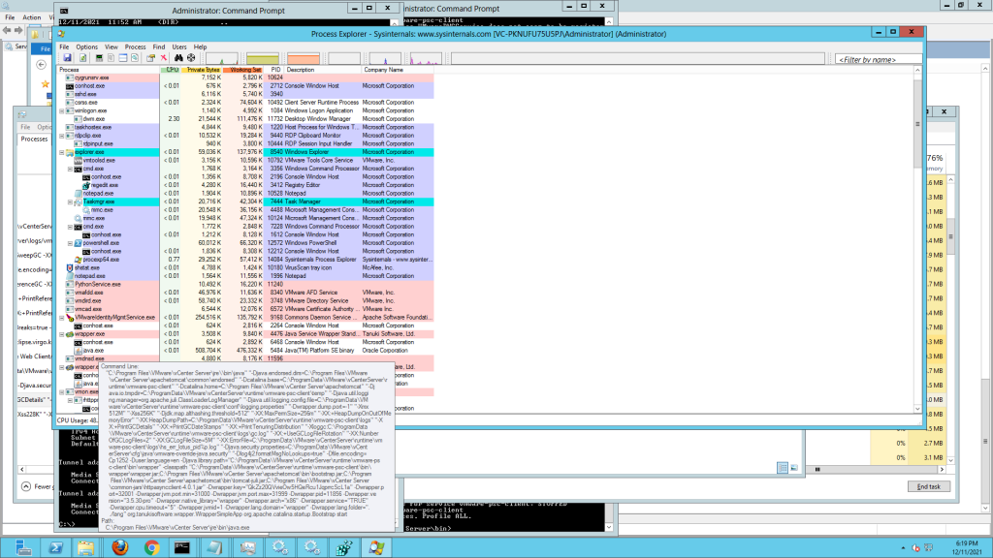Screen dimensions: 993x558
Task: Open the Properties toolbar icon
Action: click(x=150, y=58)
